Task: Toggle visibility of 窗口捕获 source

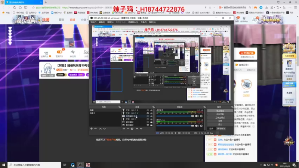Action: pyautogui.click(x=148, y=122)
